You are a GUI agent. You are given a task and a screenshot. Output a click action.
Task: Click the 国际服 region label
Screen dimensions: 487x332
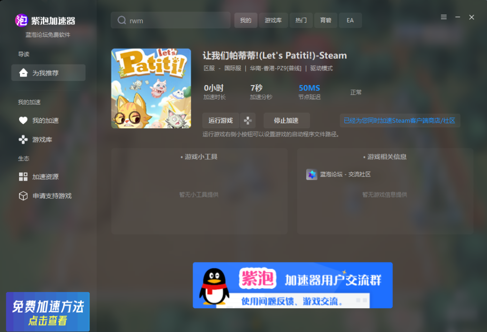[x=233, y=68]
